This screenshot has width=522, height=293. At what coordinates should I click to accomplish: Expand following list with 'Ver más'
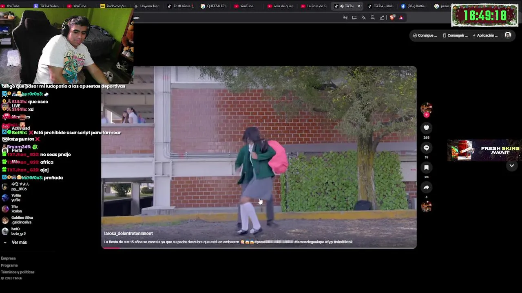click(15, 243)
